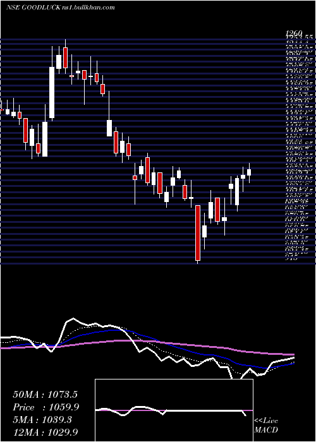Open the MACD inset chart box
This screenshot has width=316, height=442.
(174, 410)
